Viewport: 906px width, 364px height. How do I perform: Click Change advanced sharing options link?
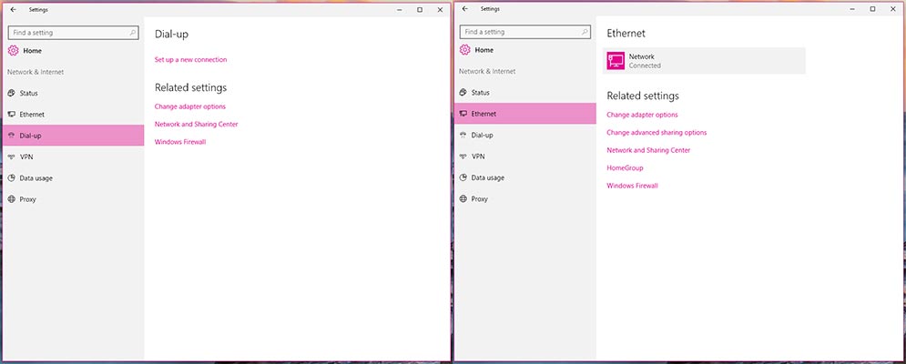tap(657, 132)
